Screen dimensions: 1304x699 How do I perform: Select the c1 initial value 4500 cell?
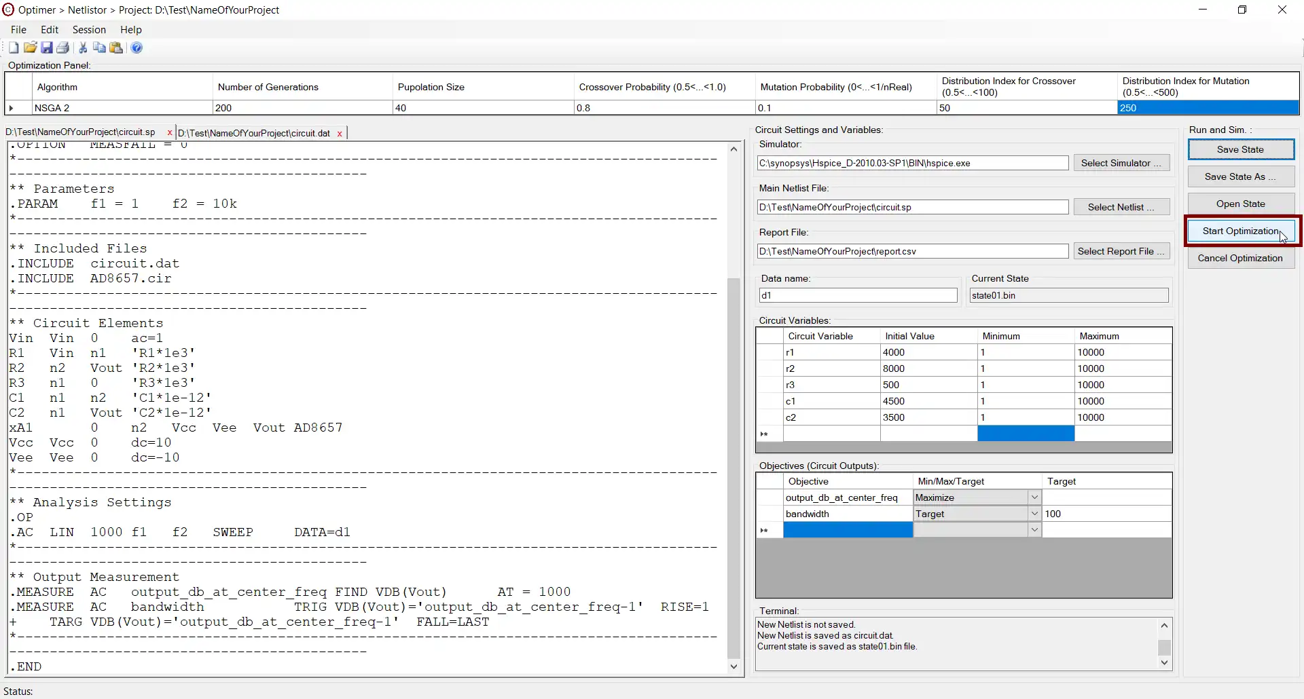928,401
